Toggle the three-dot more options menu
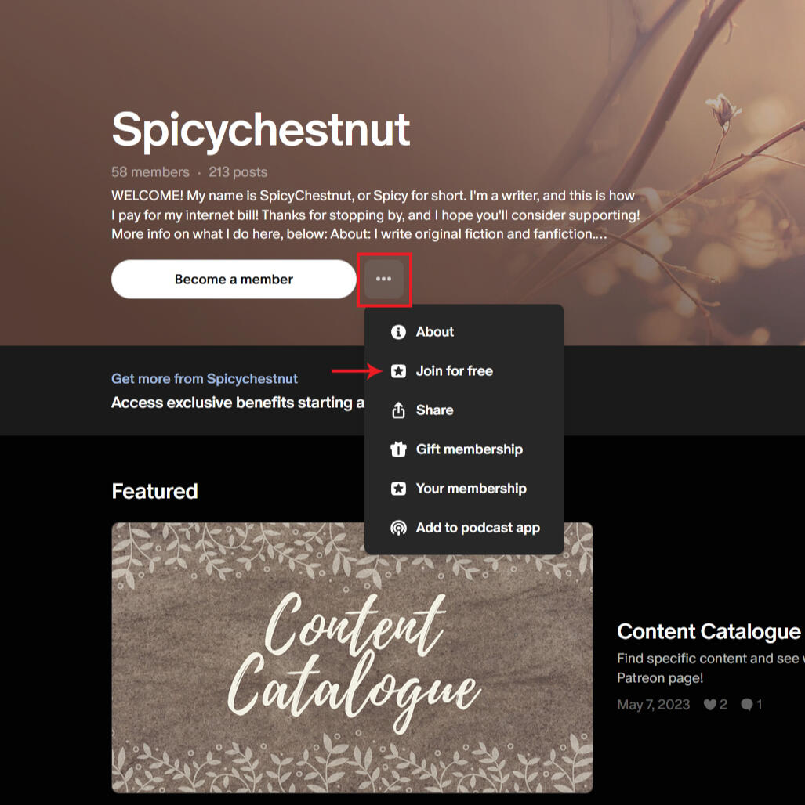 pyautogui.click(x=383, y=280)
